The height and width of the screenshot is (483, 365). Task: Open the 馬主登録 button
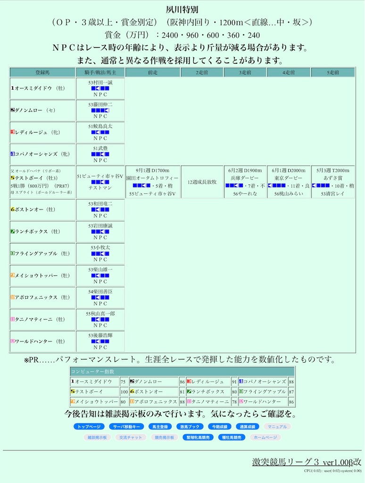coord(160,426)
